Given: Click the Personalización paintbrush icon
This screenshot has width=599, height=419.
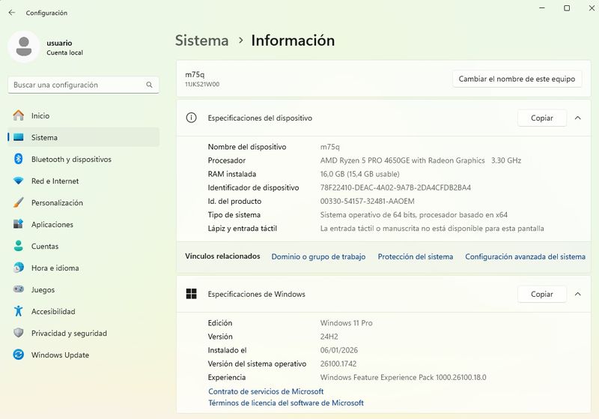Looking at the screenshot, I should [x=18, y=202].
